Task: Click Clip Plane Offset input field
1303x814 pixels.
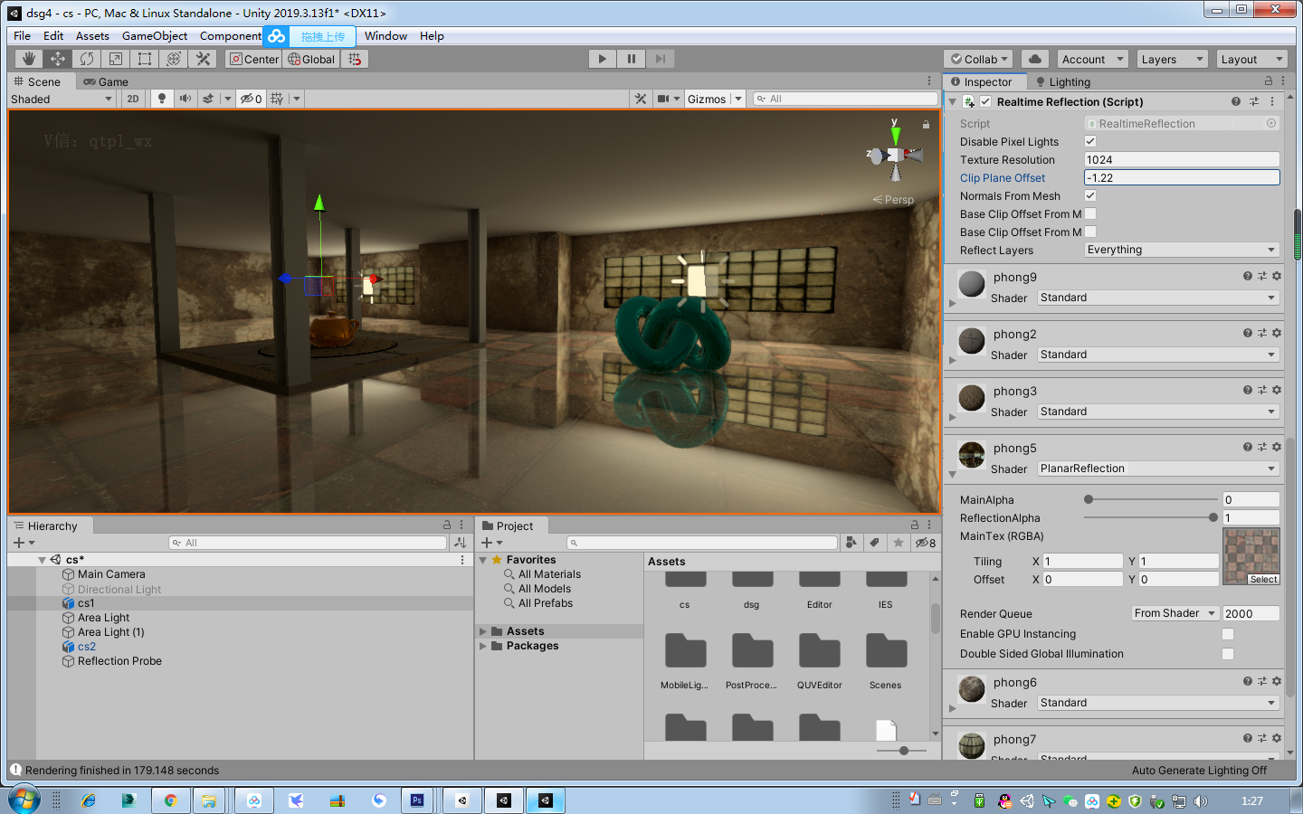Action: pos(1182,177)
